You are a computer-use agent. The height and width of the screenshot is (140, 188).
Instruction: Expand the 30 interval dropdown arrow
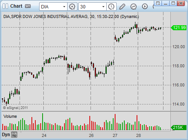[103, 7]
